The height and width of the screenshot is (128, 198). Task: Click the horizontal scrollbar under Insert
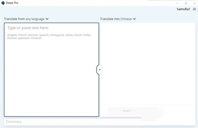(x=121, y=118)
